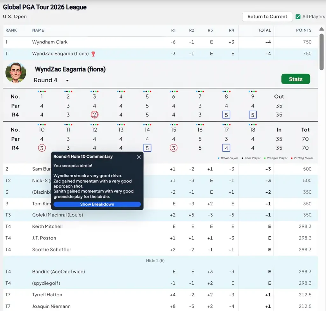Screen dimensions: 326x311
Task: Click Wyndham Clark's 750 points value
Action: coord(307,42)
